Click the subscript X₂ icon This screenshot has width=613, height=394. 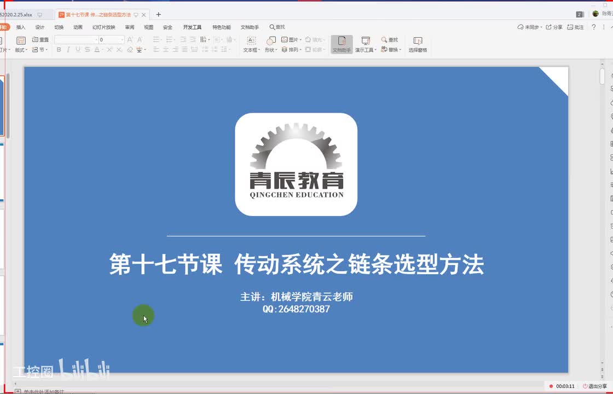tap(119, 50)
